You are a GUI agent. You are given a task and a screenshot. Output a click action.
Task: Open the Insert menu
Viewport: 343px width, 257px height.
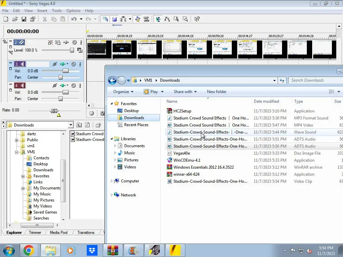[x=42, y=10]
